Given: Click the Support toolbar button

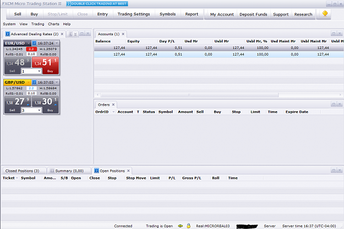Looking at the screenshot, I should 281,14.
